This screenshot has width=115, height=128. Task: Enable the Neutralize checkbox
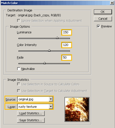19,69
